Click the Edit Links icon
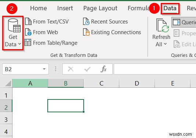The width and height of the screenshot is (196, 138). tap(177, 44)
